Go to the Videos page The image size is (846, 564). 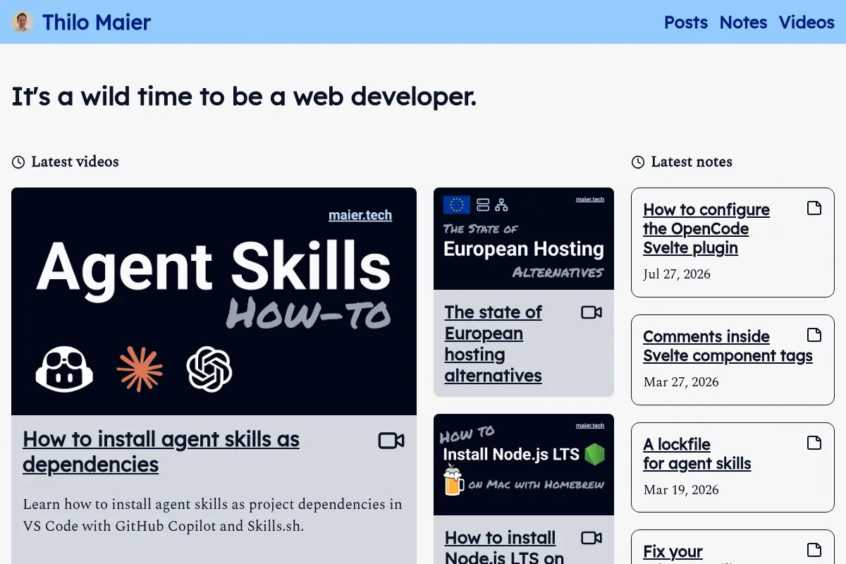(807, 23)
